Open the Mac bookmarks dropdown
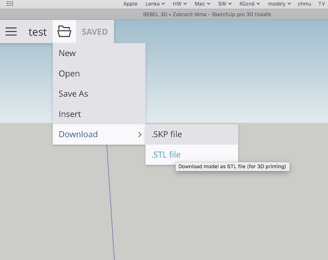Image resolution: width=328 pixels, height=260 pixels. (202, 4)
